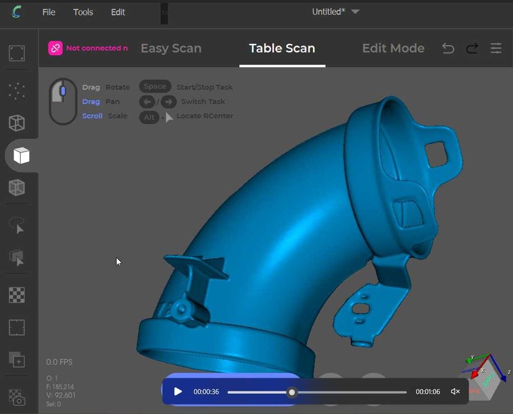This screenshot has width=513, height=414.
Task: Switch to the Table Scan tab
Action: (x=282, y=48)
